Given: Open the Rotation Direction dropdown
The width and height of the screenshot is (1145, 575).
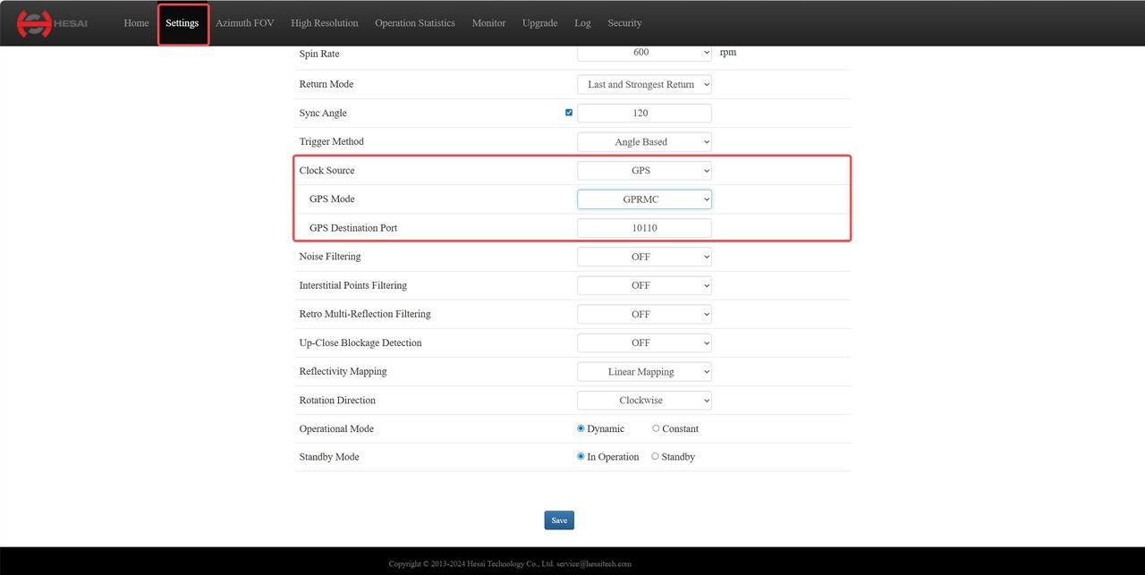Looking at the screenshot, I should (644, 400).
